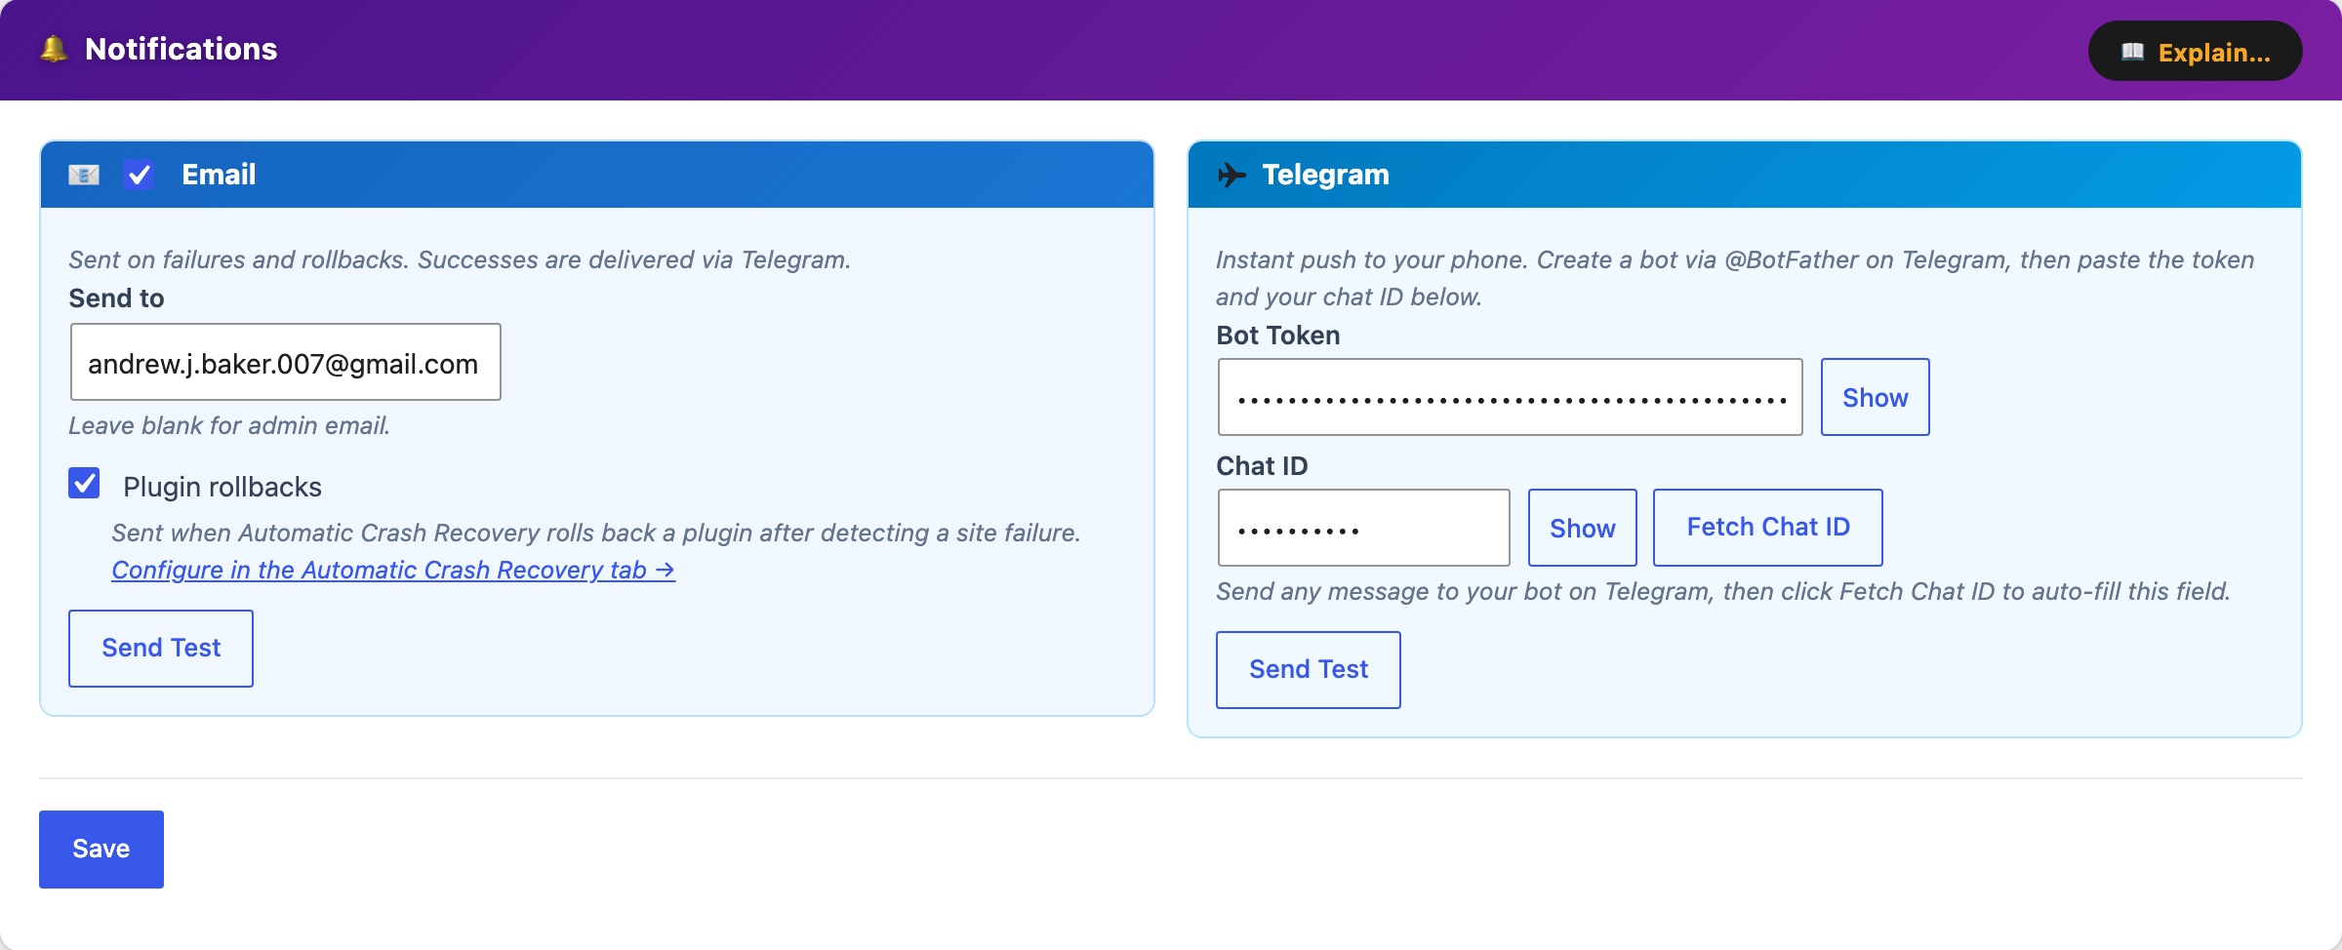Open the Explain... help button
Screen dimensions: 2342x950
(2195, 51)
